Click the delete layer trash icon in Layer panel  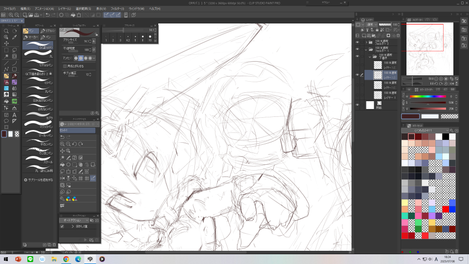pos(398,36)
